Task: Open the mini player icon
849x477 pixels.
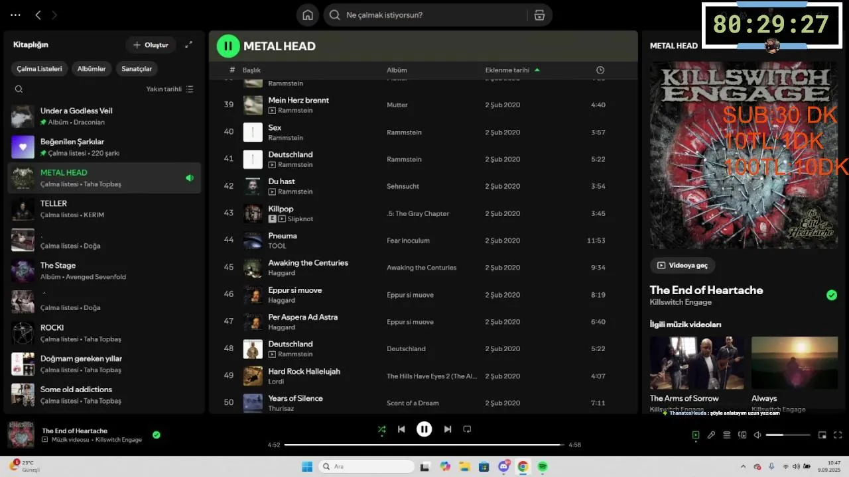Action: (x=822, y=435)
